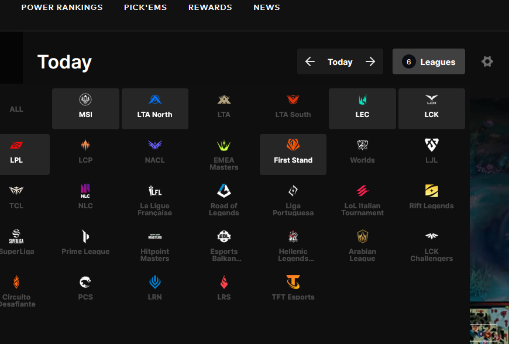509x344 pixels.
Task: Open the Power Rankings tab
Action: click(61, 7)
